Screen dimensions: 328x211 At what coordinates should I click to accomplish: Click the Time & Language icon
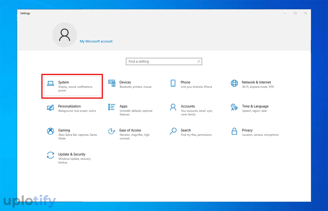click(x=234, y=107)
